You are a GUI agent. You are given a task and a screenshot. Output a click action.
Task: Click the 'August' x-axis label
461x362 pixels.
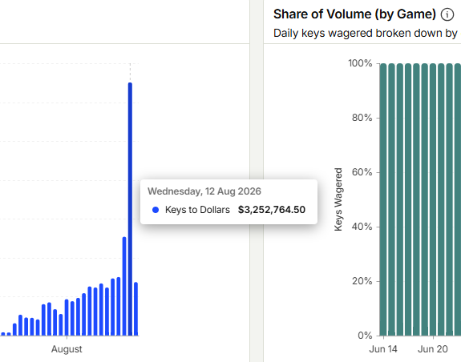[67, 349]
